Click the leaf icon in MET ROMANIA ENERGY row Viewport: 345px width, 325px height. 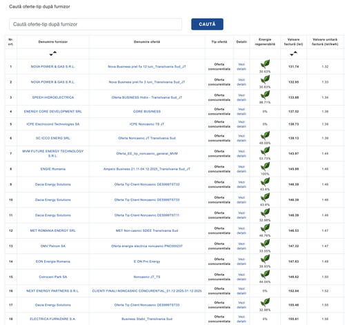click(x=265, y=228)
